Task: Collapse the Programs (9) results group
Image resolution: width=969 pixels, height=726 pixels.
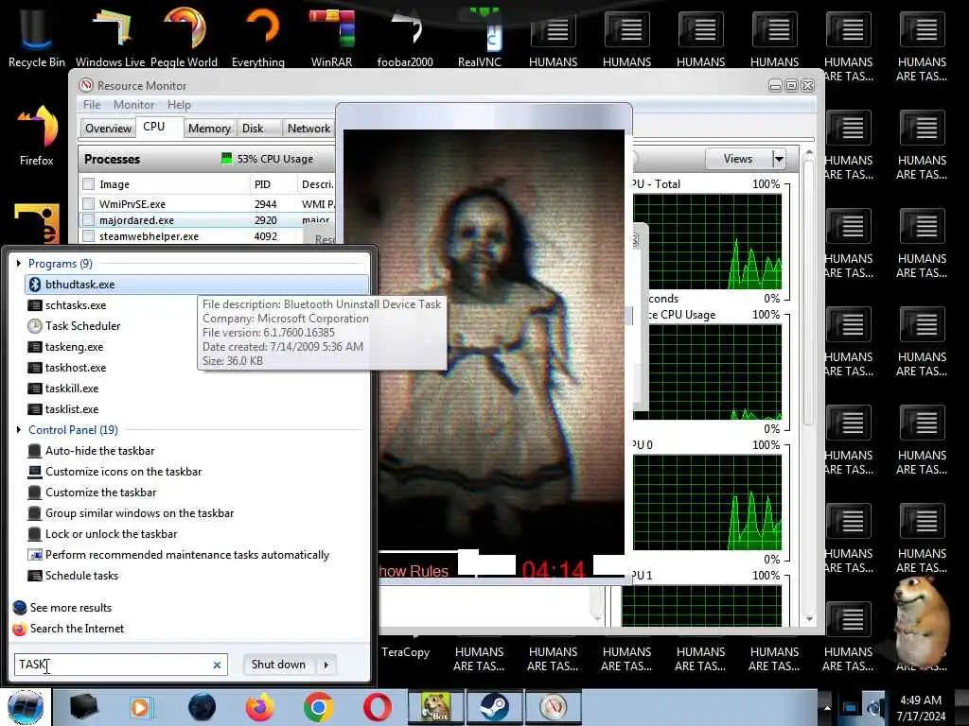Action: 19,264
